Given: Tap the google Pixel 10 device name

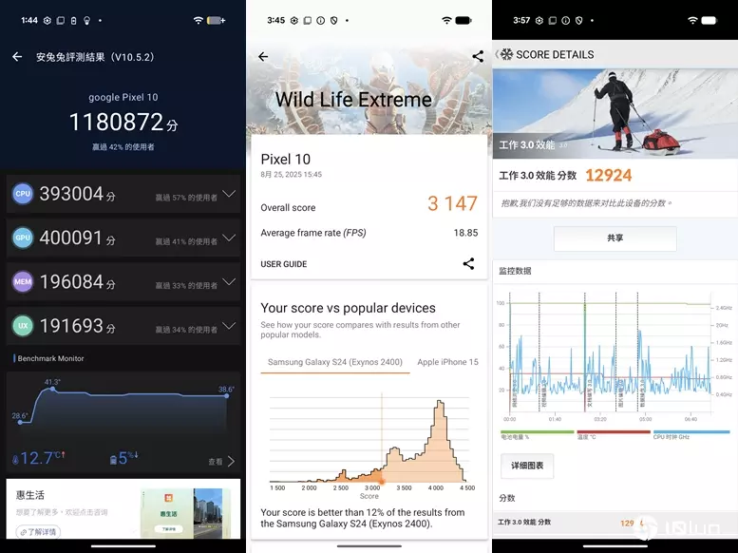Looking at the screenshot, I should (x=123, y=98).
